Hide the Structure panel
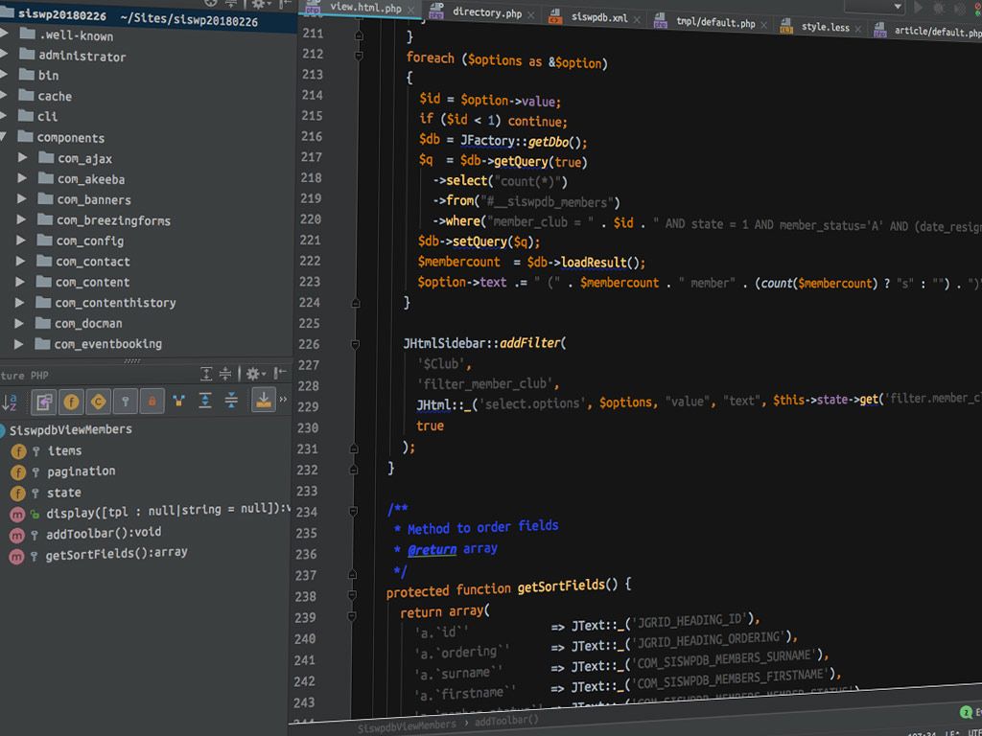Image resolution: width=982 pixels, height=736 pixels. [x=280, y=373]
